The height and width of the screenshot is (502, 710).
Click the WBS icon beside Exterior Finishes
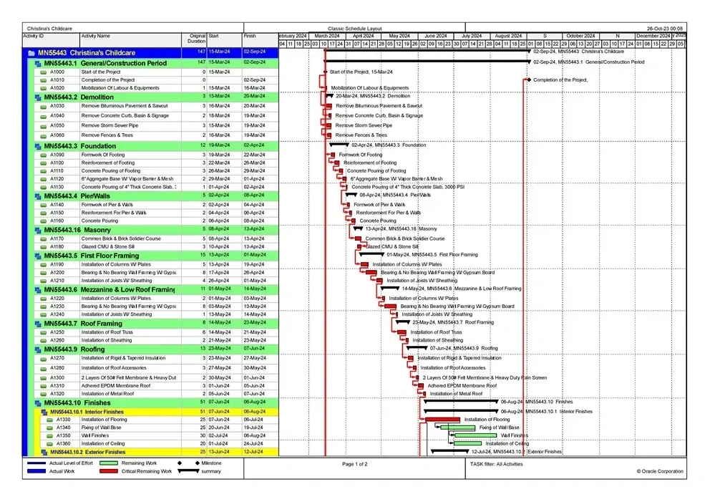pyautogui.click(x=44, y=452)
